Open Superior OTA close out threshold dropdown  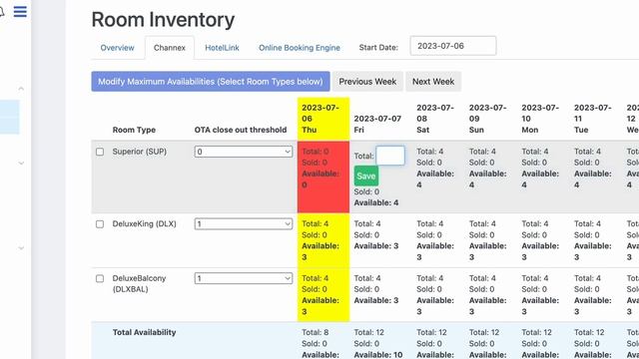coord(244,152)
